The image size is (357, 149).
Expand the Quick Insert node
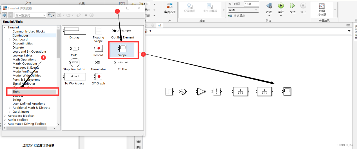[x=10, y=112]
